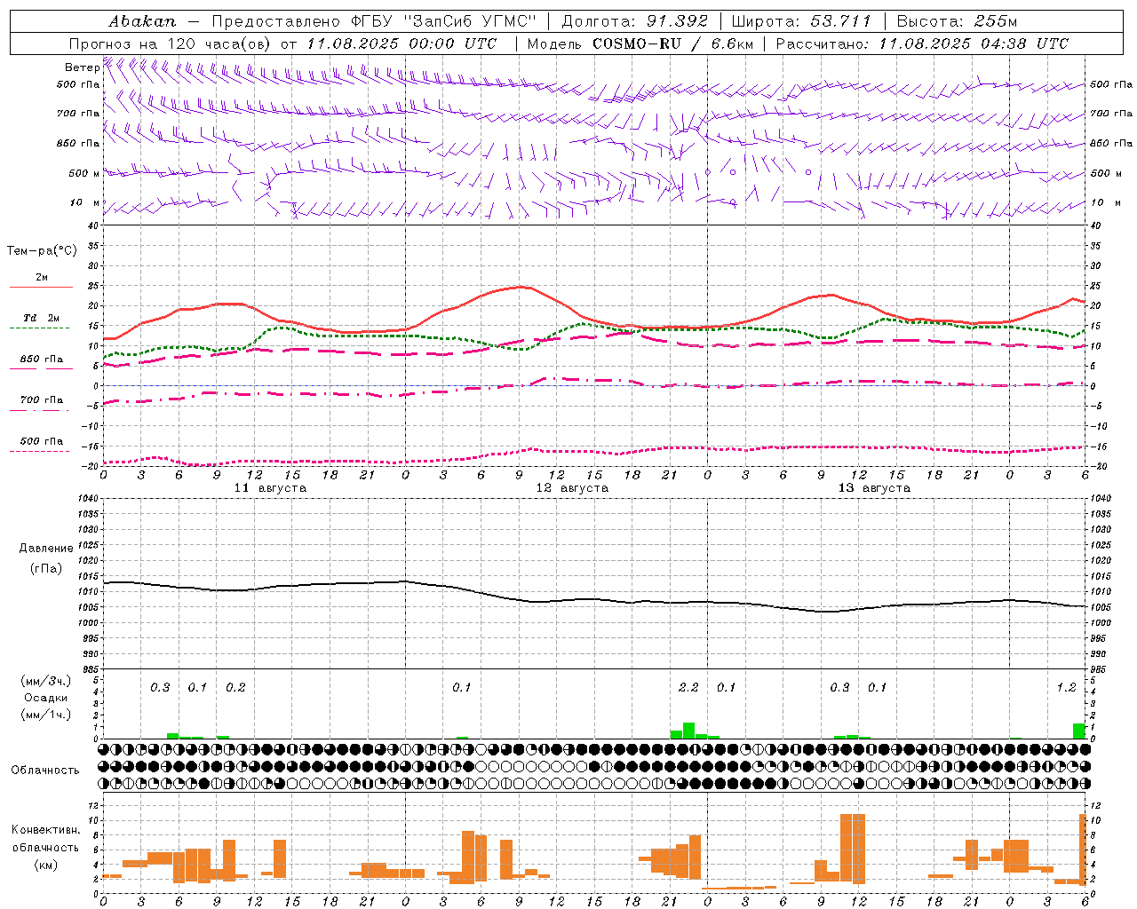Click the Рассчитано: 11.08.2025 04:38 UTC timestamp
The height and width of the screenshot is (909, 1137).
click(922, 43)
